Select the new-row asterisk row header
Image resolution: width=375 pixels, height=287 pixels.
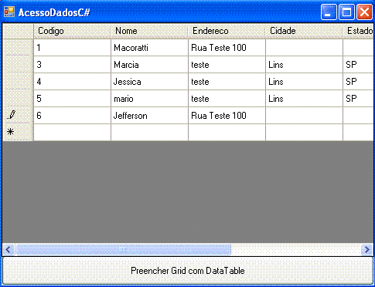coord(18,132)
